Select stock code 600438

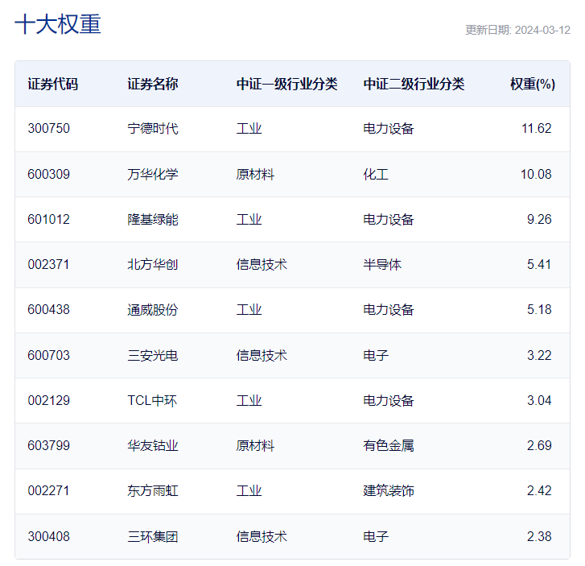(49, 309)
